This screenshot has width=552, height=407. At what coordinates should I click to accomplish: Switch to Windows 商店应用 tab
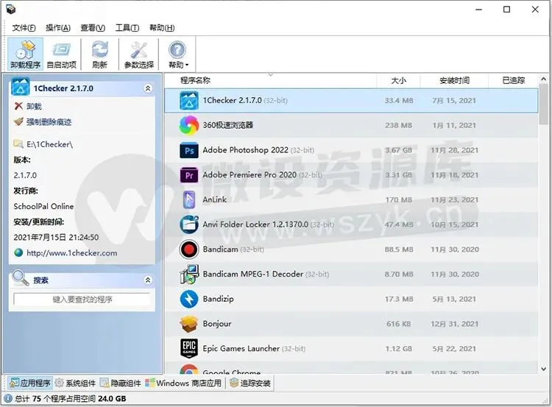[x=183, y=383]
